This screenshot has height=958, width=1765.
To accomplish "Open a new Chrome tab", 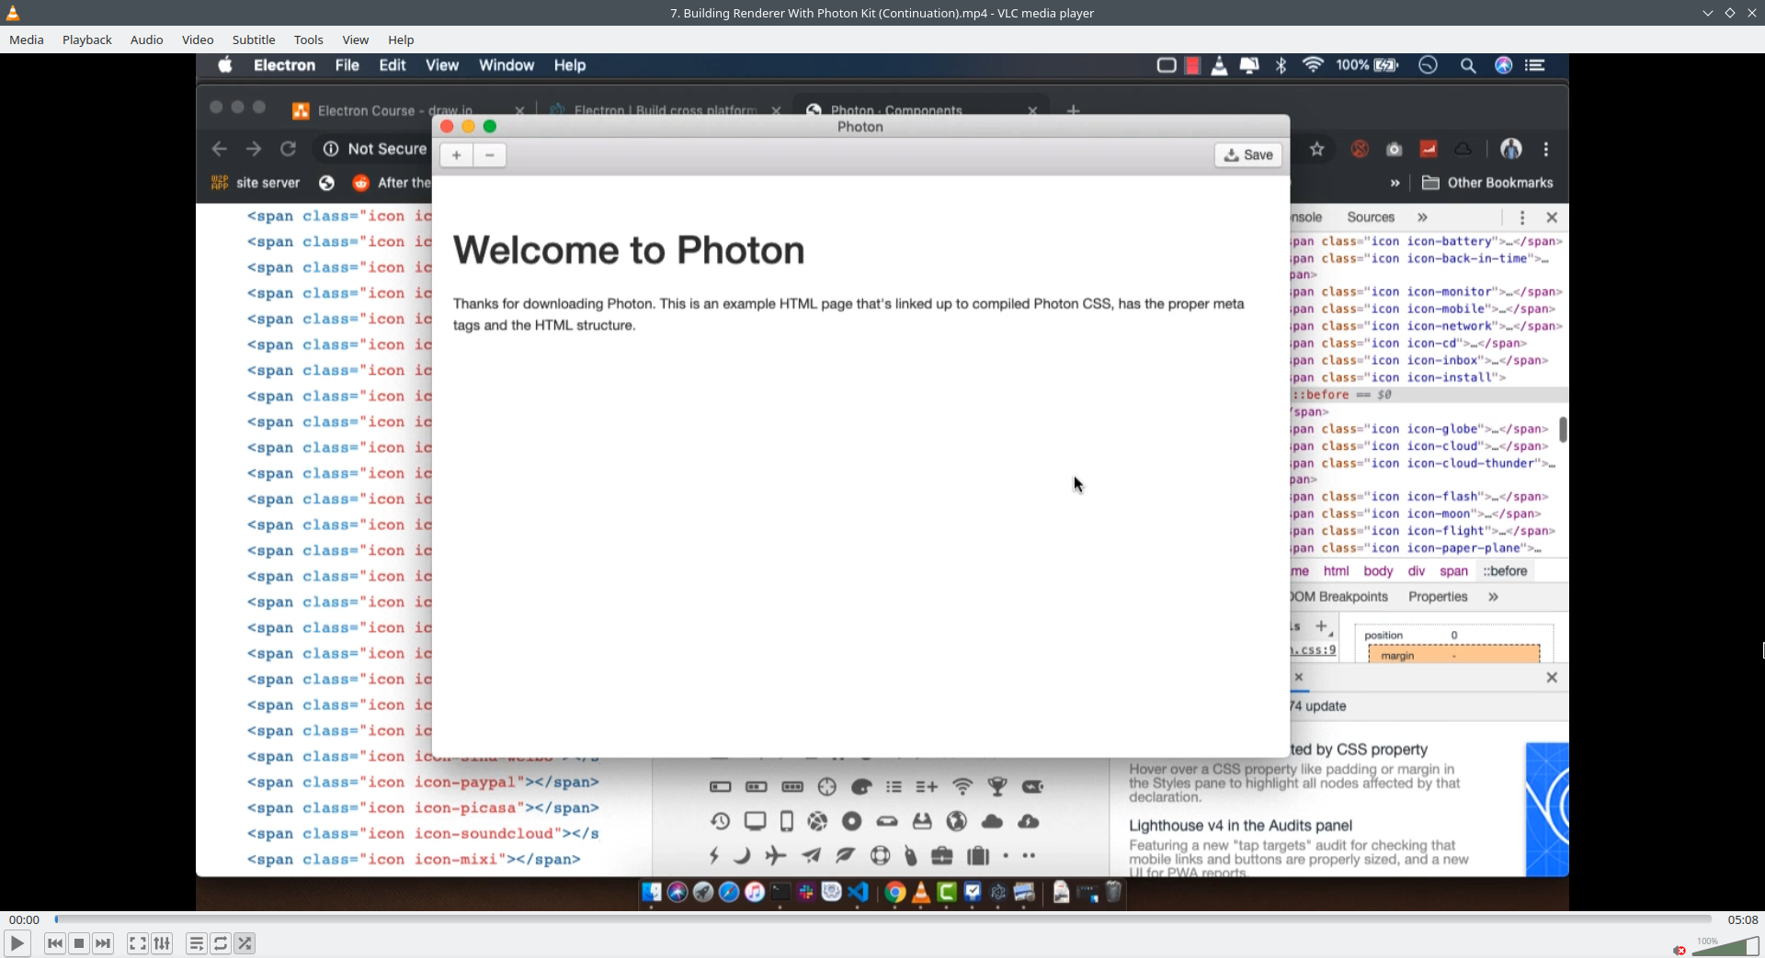I will 1073,110.
